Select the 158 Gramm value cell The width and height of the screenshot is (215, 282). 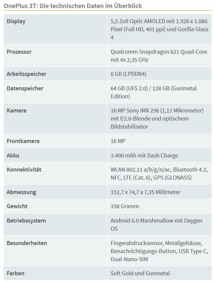(x=160, y=206)
